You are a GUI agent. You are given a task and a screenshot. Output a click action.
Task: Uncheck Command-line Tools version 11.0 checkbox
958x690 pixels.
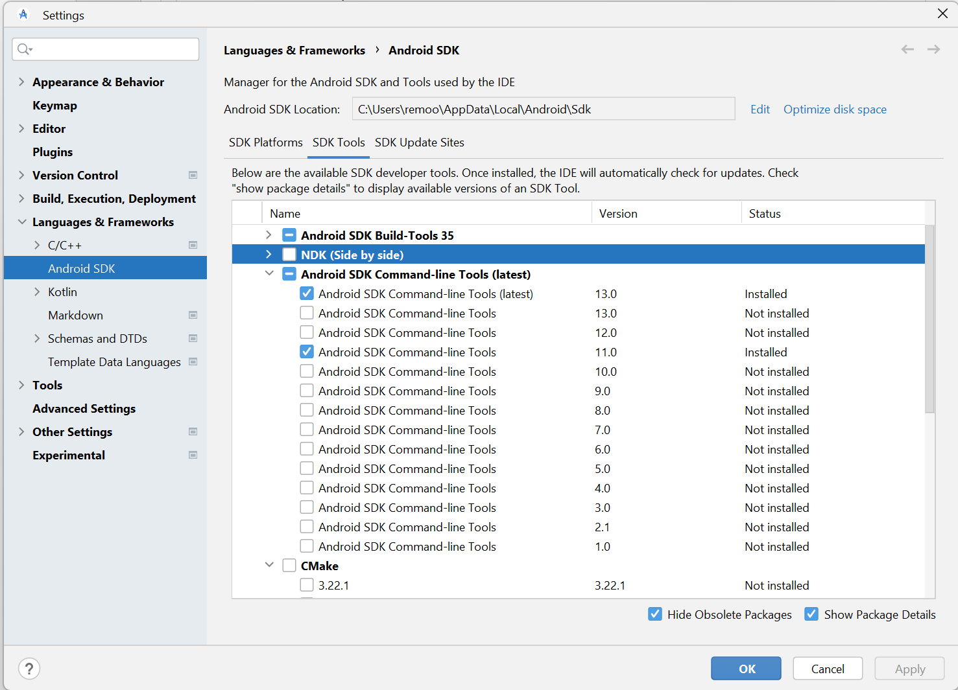[x=307, y=352]
